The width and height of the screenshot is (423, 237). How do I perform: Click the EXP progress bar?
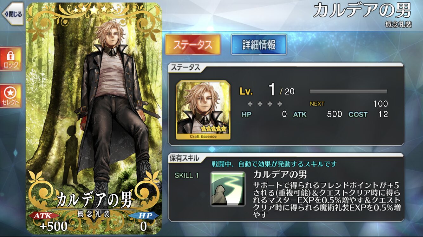tap(348, 92)
